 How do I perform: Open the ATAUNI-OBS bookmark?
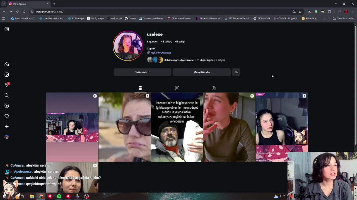coord(262,18)
